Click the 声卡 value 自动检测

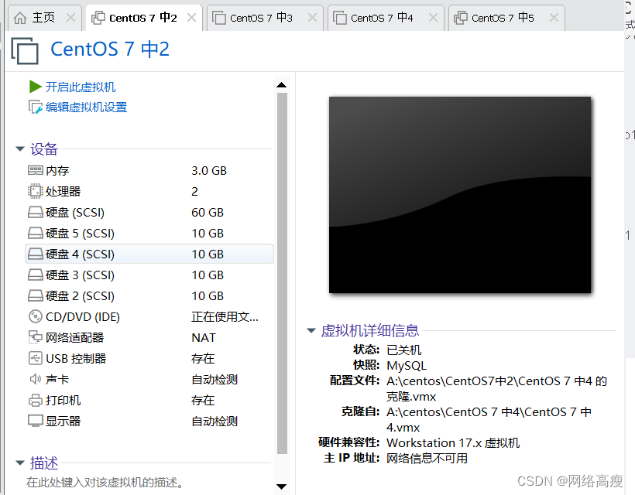click(x=215, y=379)
